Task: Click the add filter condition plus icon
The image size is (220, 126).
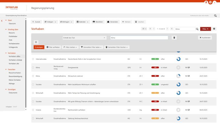Action: coord(36,42)
